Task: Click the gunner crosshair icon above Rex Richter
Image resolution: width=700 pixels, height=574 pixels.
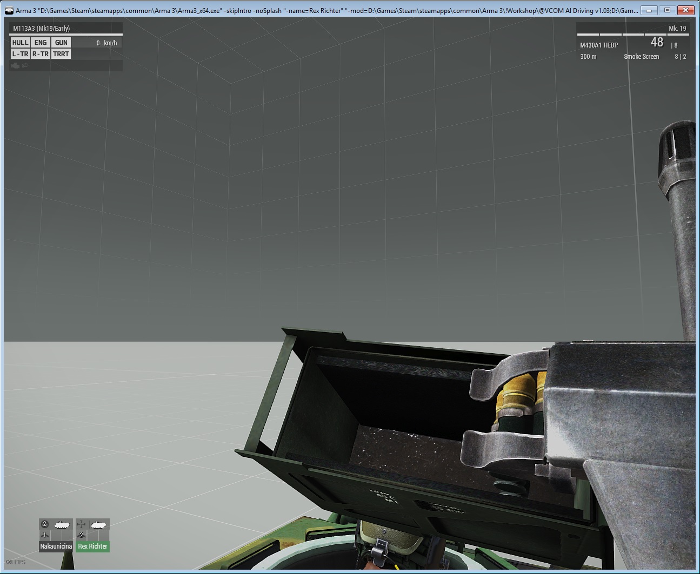Action: pos(82,524)
